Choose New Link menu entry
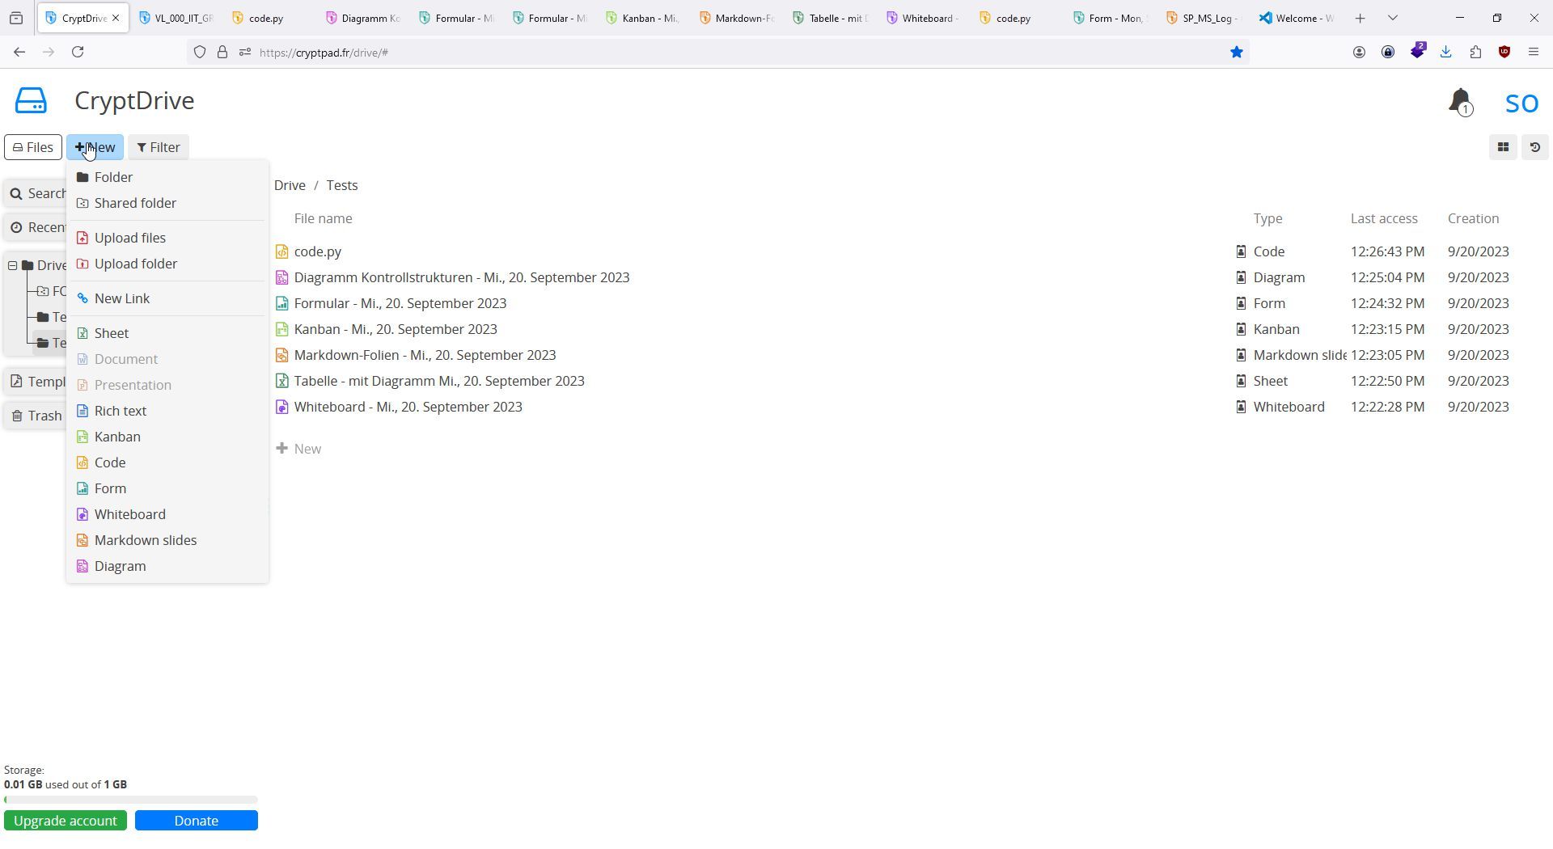Image resolution: width=1553 pixels, height=849 pixels. point(167,298)
